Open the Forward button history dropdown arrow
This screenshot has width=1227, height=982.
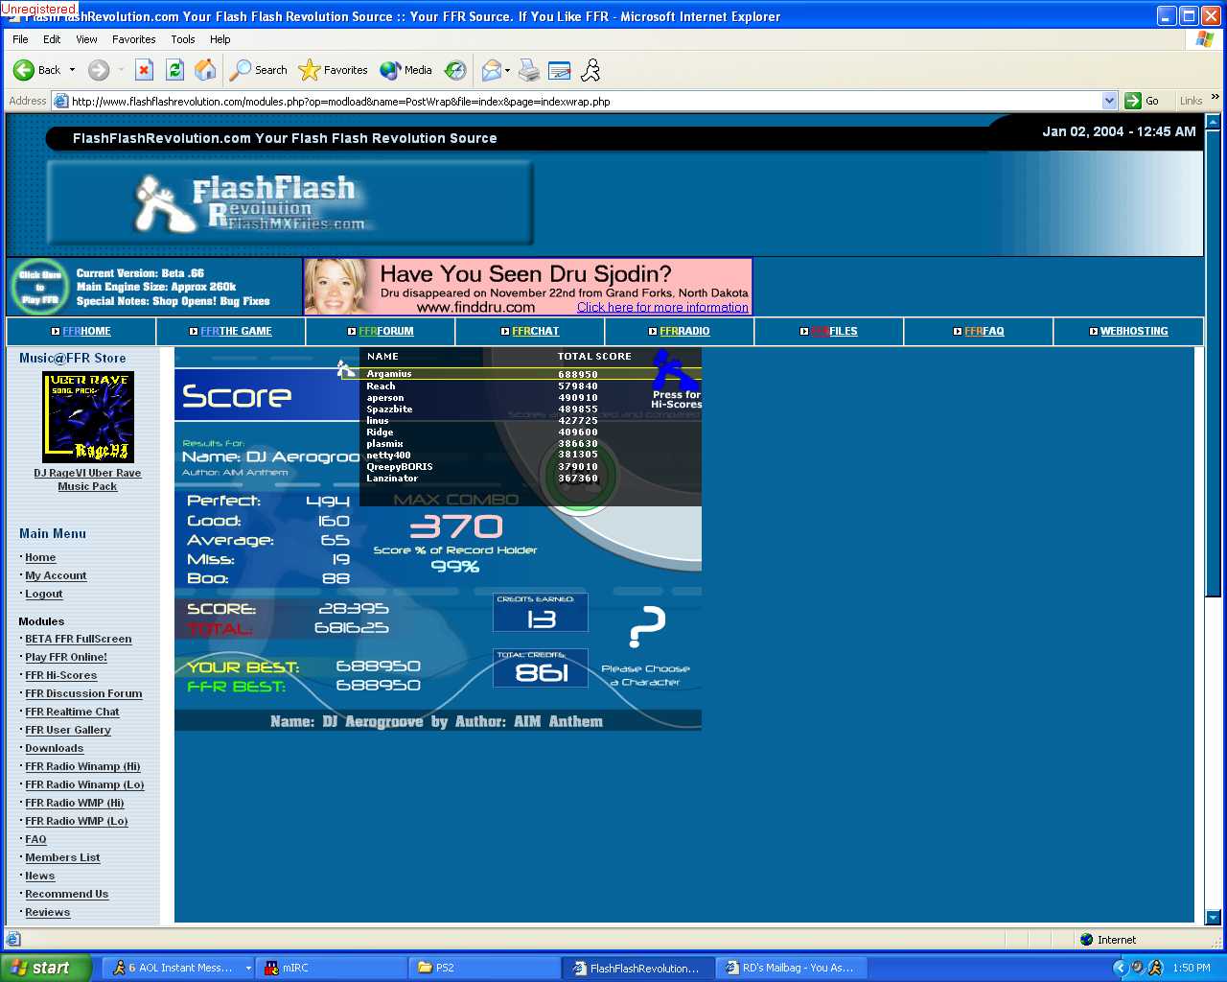121,70
